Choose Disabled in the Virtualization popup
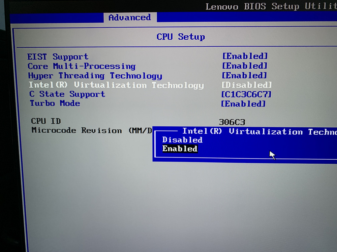337x252 pixels. click(x=182, y=140)
